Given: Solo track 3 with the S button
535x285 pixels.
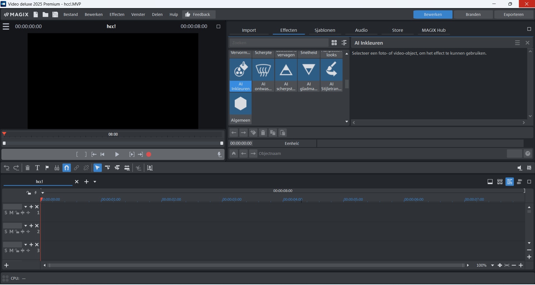Looking at the screenshot, I should 6,251.
